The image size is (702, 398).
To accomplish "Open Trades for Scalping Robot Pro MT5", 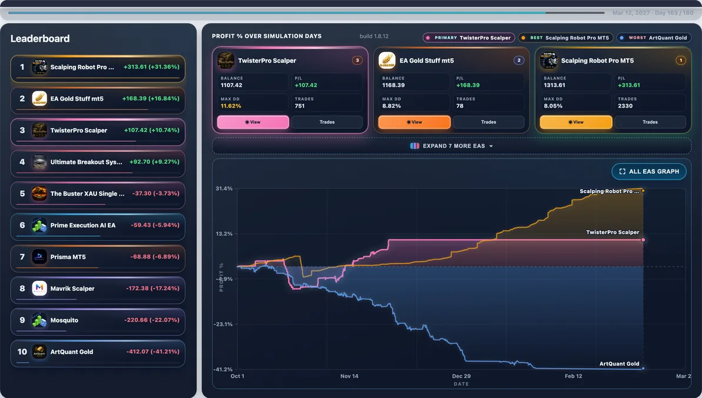I will click(x=650, y=122).
